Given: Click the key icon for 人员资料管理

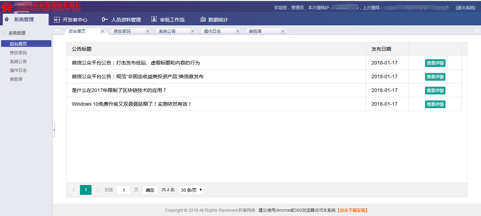Looking at the screenshot, I should (x=105, y=20).
